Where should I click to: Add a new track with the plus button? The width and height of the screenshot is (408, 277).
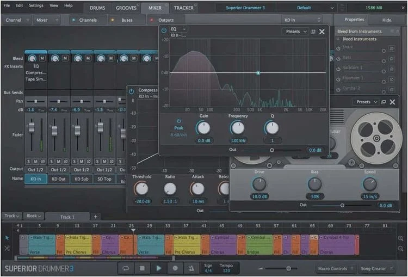pos(96,217)
